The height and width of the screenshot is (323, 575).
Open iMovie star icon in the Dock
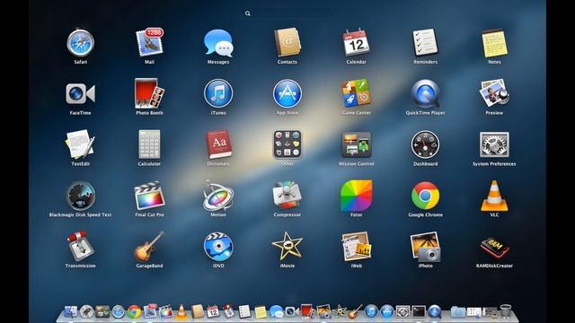pyautogui.click(x=340, y=311)
